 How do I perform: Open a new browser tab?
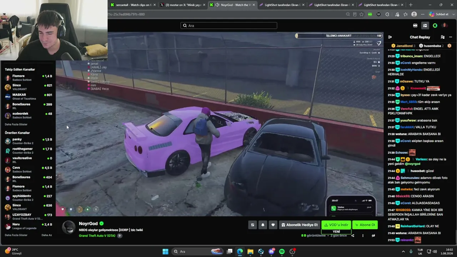pos(411,5)
